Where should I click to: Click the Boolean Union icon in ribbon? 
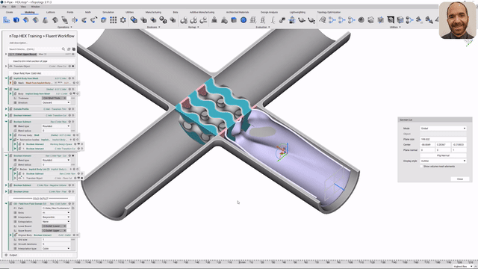coord(134,20)
